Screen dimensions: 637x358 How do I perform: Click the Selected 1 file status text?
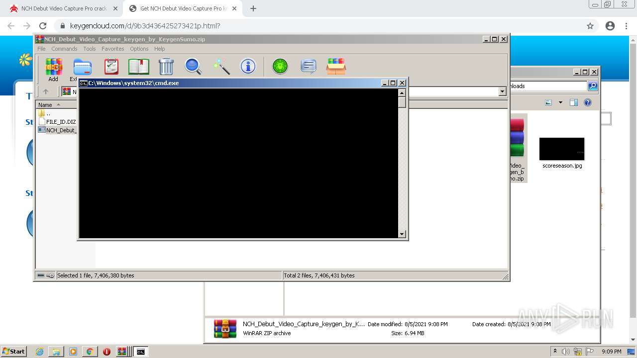96,275
